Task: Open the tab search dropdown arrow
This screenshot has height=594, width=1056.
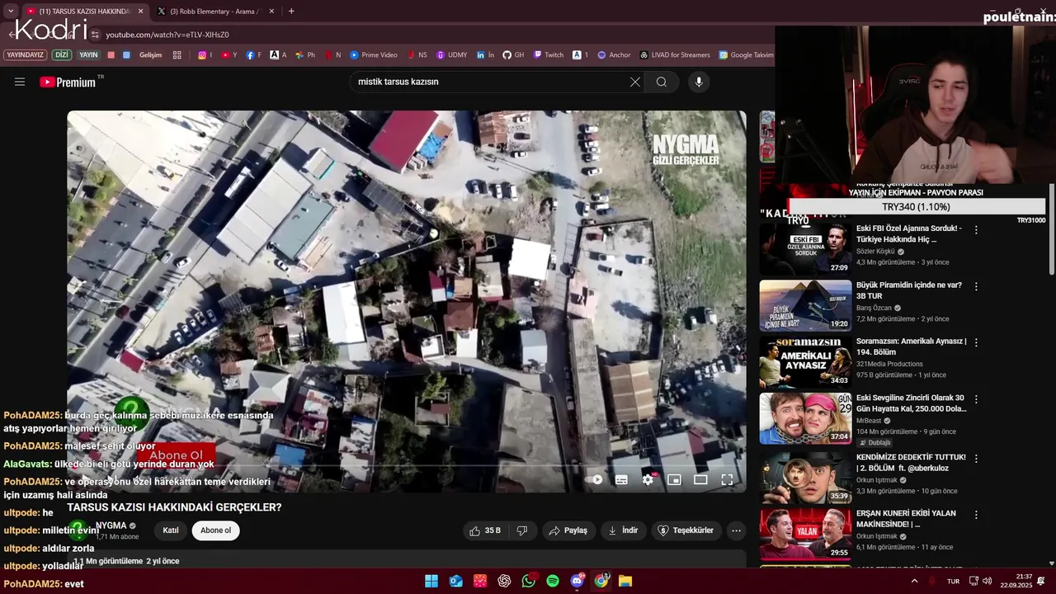Action: [10, 11]
